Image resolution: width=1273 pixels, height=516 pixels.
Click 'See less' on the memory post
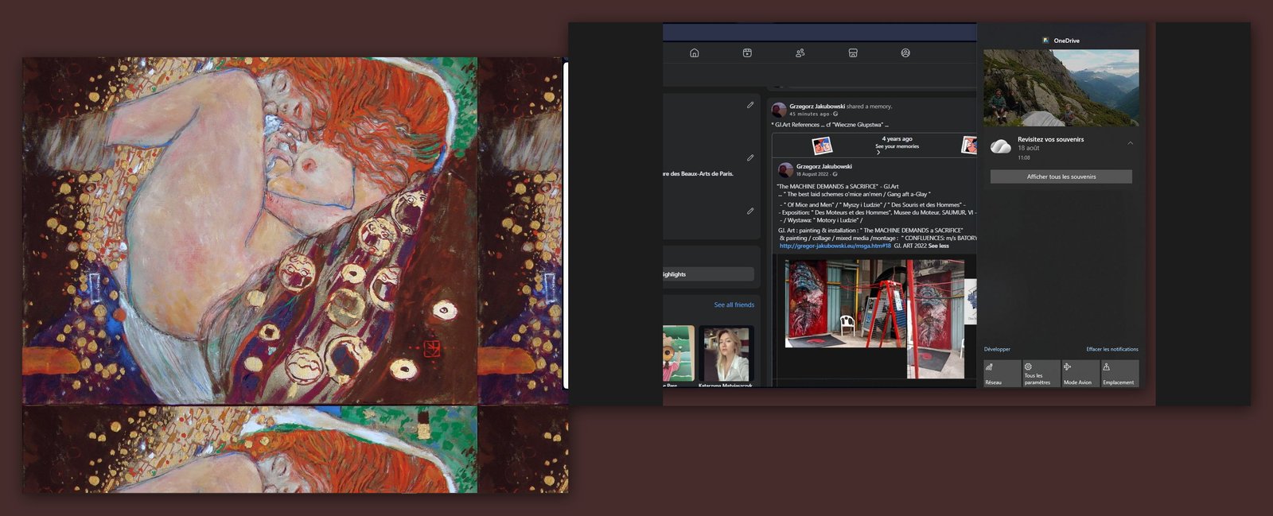938,246
